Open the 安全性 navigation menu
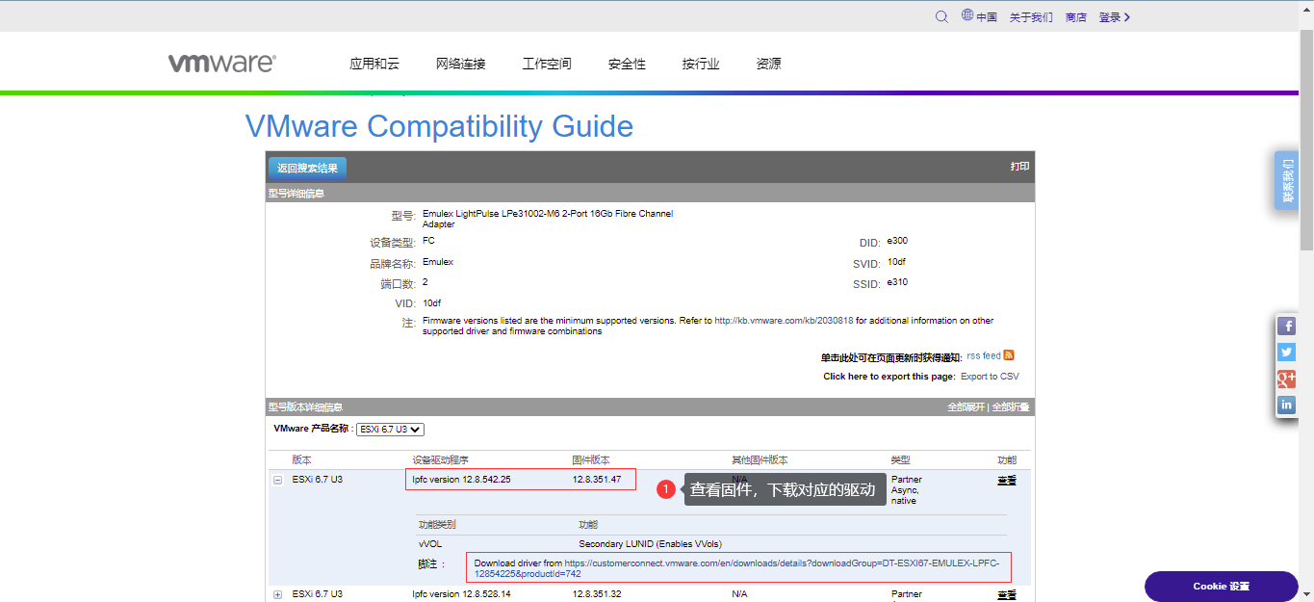Image resolution: width=1314 pixels, height=602 pixels. pos(627,63)
